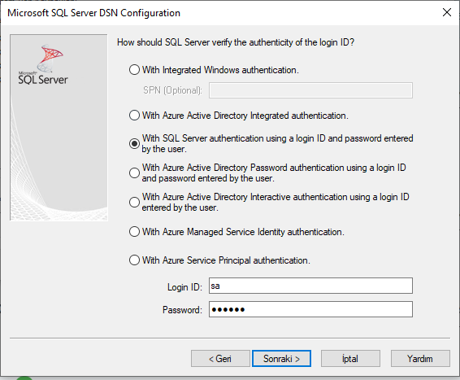460x380 pixels.
Task: Click the SPN (Optional) text field
Action: tap(310, 90)
